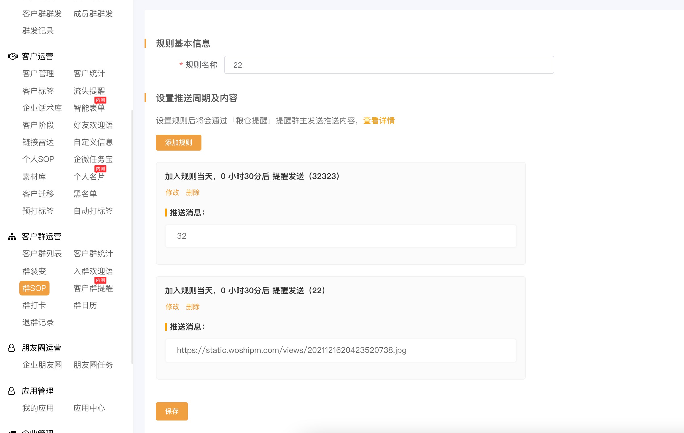Click the push message field showing the jpg URL
Screen dimensions: 684x433
[x=340, y=350]
